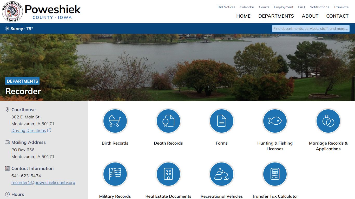Image resolution: width=355 pixels, height=199 pixels.
Task: Click the Transfer Tax Calculator label
Action: click(x=275, y=196)
